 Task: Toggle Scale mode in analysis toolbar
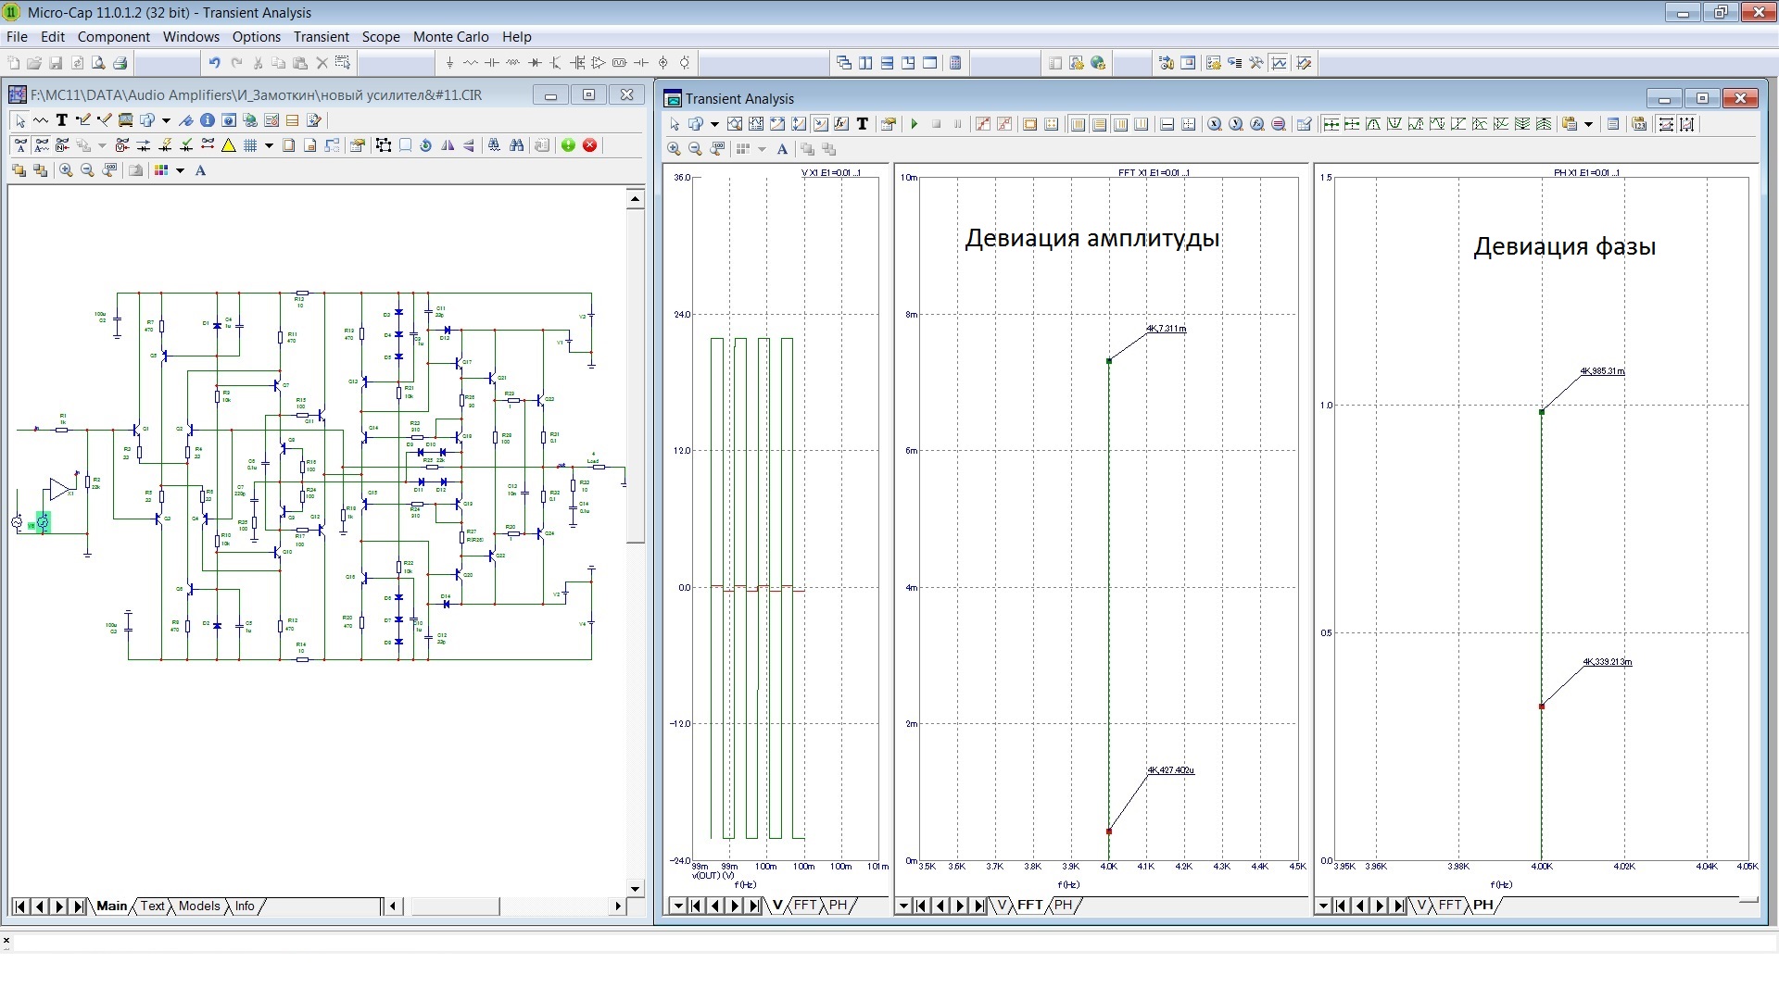pos(735,123)
